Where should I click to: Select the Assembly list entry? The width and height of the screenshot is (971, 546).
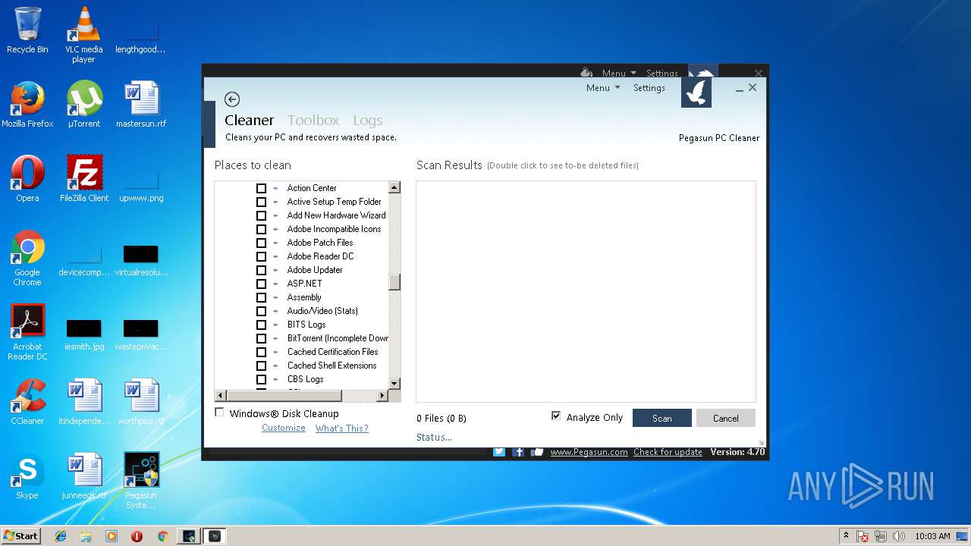coord(304,297)
